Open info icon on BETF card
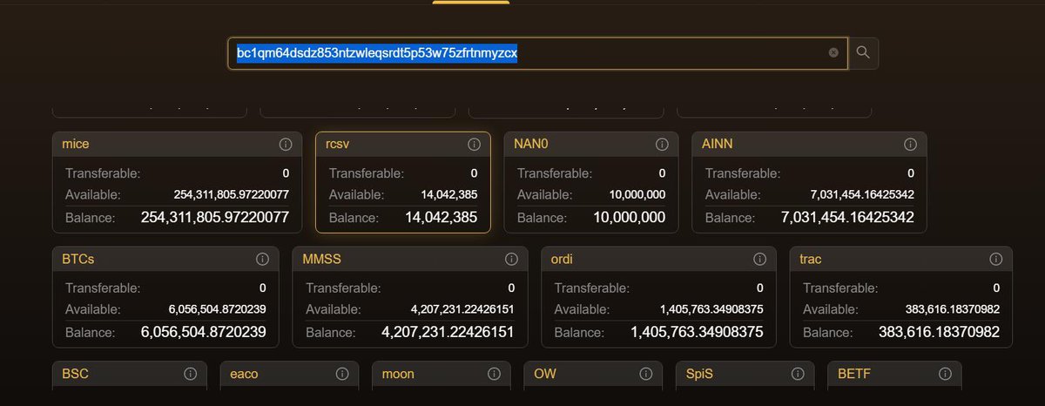Viewport: 1045px width, 406px height. tap(946, 374)
